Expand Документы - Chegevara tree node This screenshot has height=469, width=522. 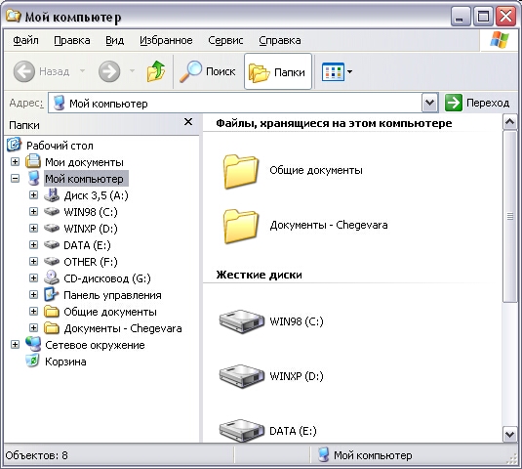[x=33, y=328]
